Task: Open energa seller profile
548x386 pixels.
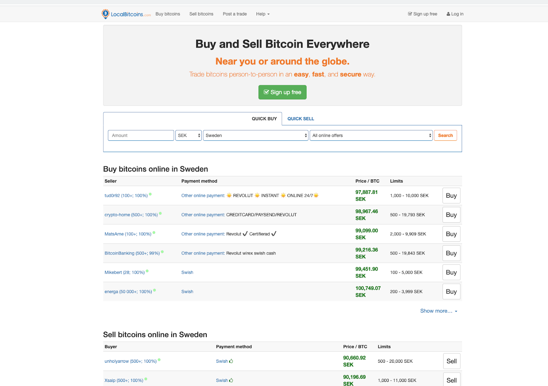Action: [128, 291]
